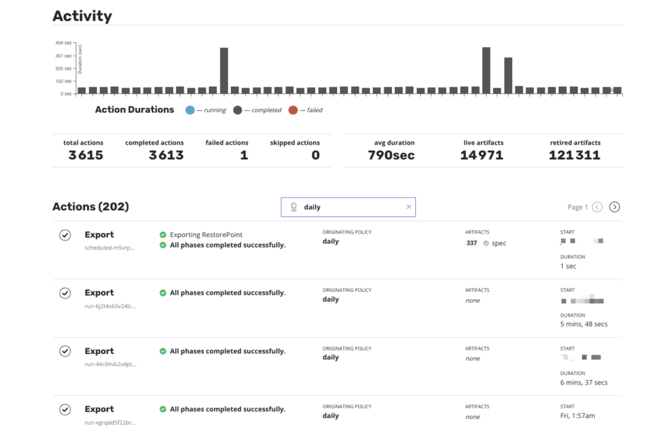Select the failed actions count tile
The width and height of the screenshot is (664, 426).
coord(227,150)
